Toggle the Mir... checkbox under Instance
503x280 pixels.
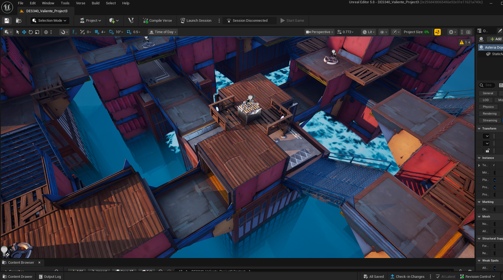pyautogui.click(x=494, y=172)
